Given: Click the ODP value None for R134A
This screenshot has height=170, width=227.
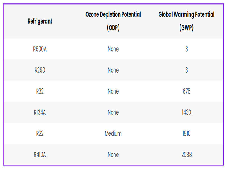Looking at the screenshot, I should click(x=113, y=112).
